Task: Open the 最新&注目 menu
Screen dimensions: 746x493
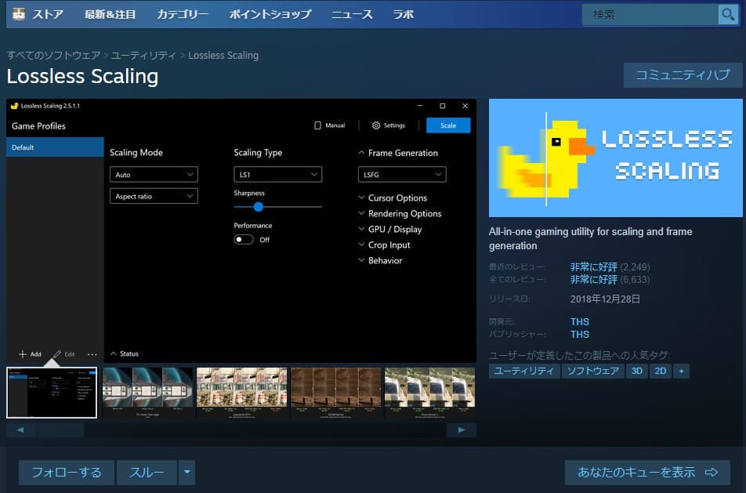Action: pos(110,14)
